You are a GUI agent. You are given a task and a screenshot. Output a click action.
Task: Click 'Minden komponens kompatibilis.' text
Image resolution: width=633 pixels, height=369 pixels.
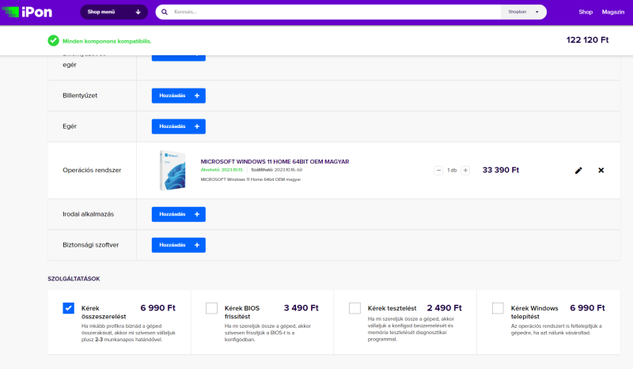107,41
